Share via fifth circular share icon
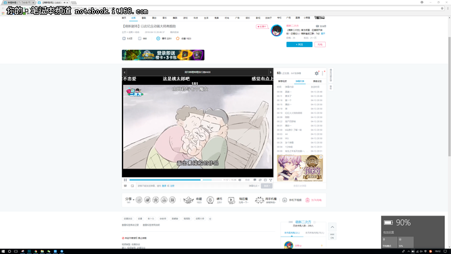Image resolution: width=451 pixels, height=254 pixels. (x=172, y=200)
